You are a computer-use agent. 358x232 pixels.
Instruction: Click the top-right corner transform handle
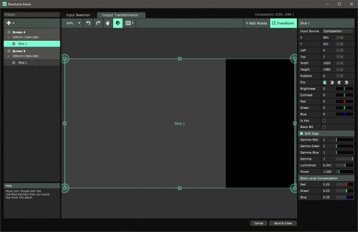click(295, 59)
